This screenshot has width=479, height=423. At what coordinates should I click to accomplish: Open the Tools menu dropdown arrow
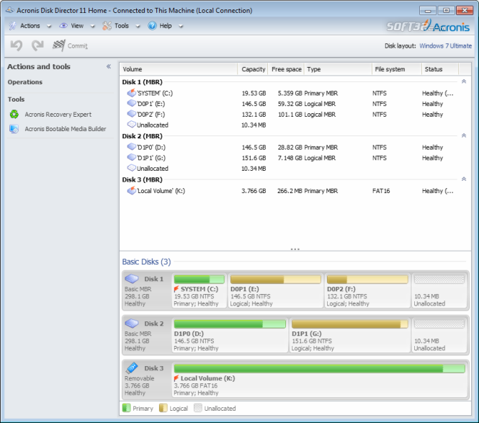138,26
